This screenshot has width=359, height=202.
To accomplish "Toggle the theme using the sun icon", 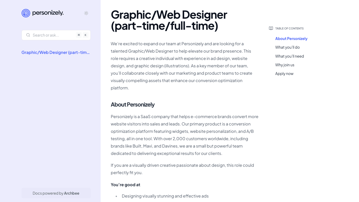I will point(86,13).
